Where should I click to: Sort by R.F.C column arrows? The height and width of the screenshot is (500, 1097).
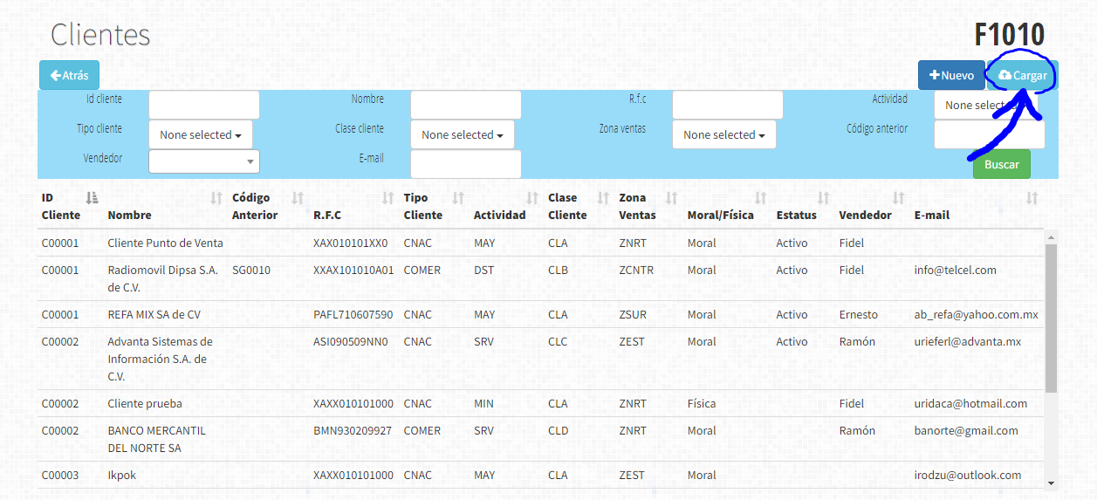click(x=388, y=198)
